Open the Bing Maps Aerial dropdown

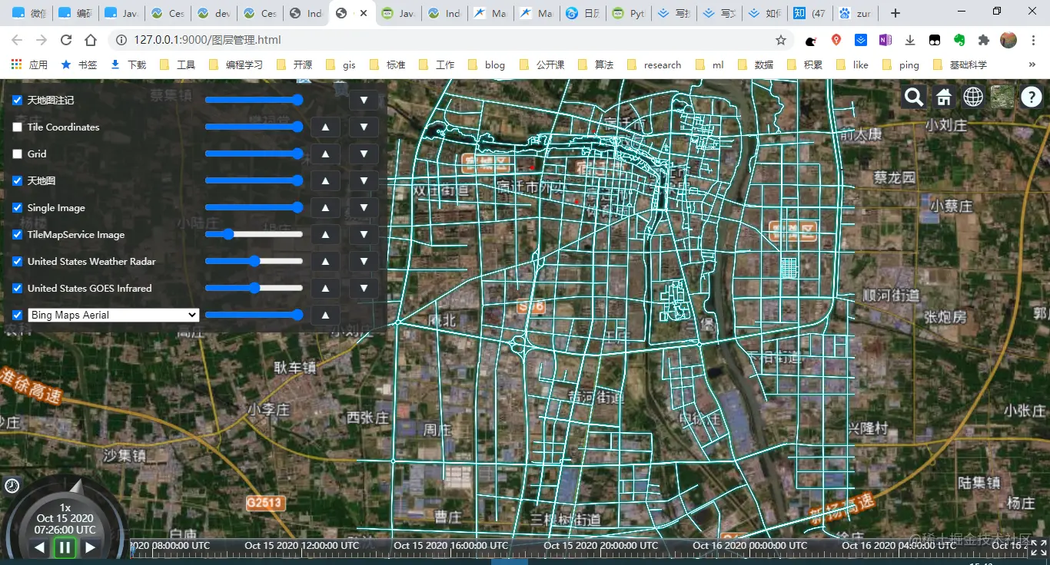[x=112, y=315]
